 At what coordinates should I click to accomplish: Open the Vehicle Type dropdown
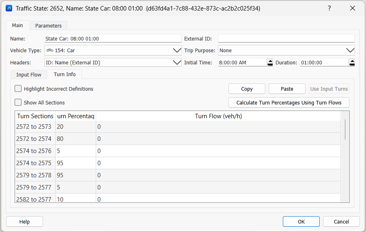(177, 51)
